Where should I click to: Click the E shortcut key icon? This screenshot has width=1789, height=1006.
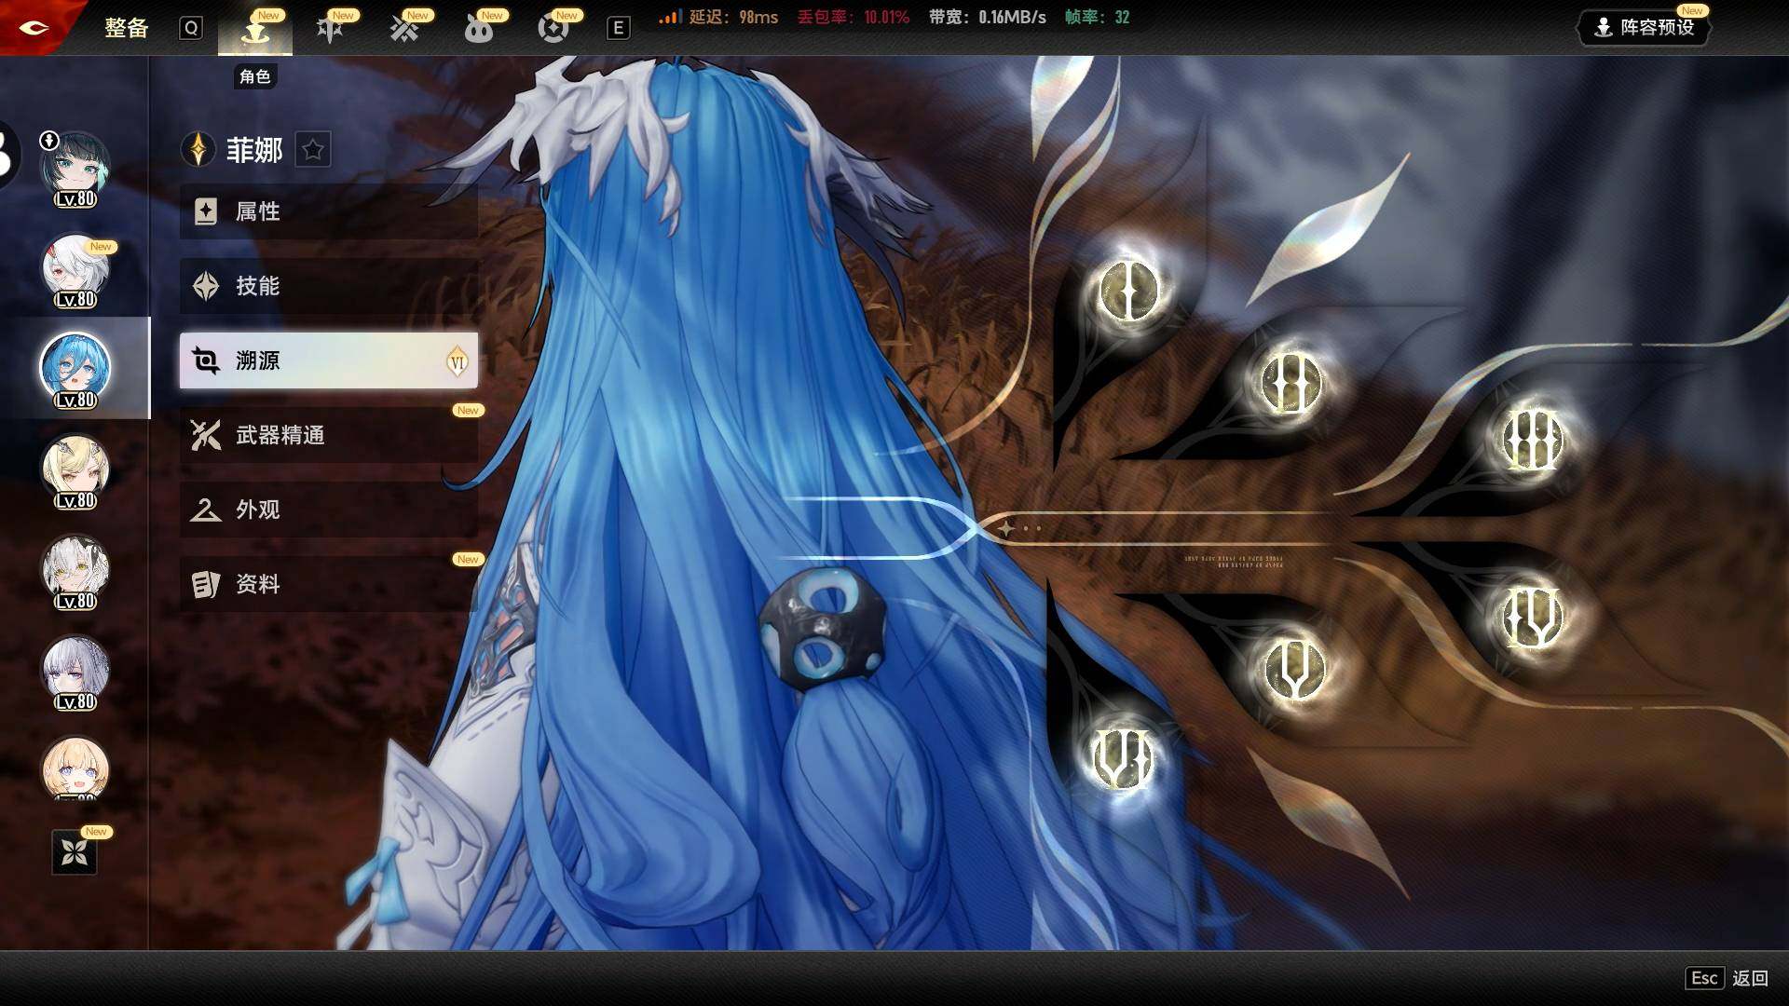tap(617, 28)
